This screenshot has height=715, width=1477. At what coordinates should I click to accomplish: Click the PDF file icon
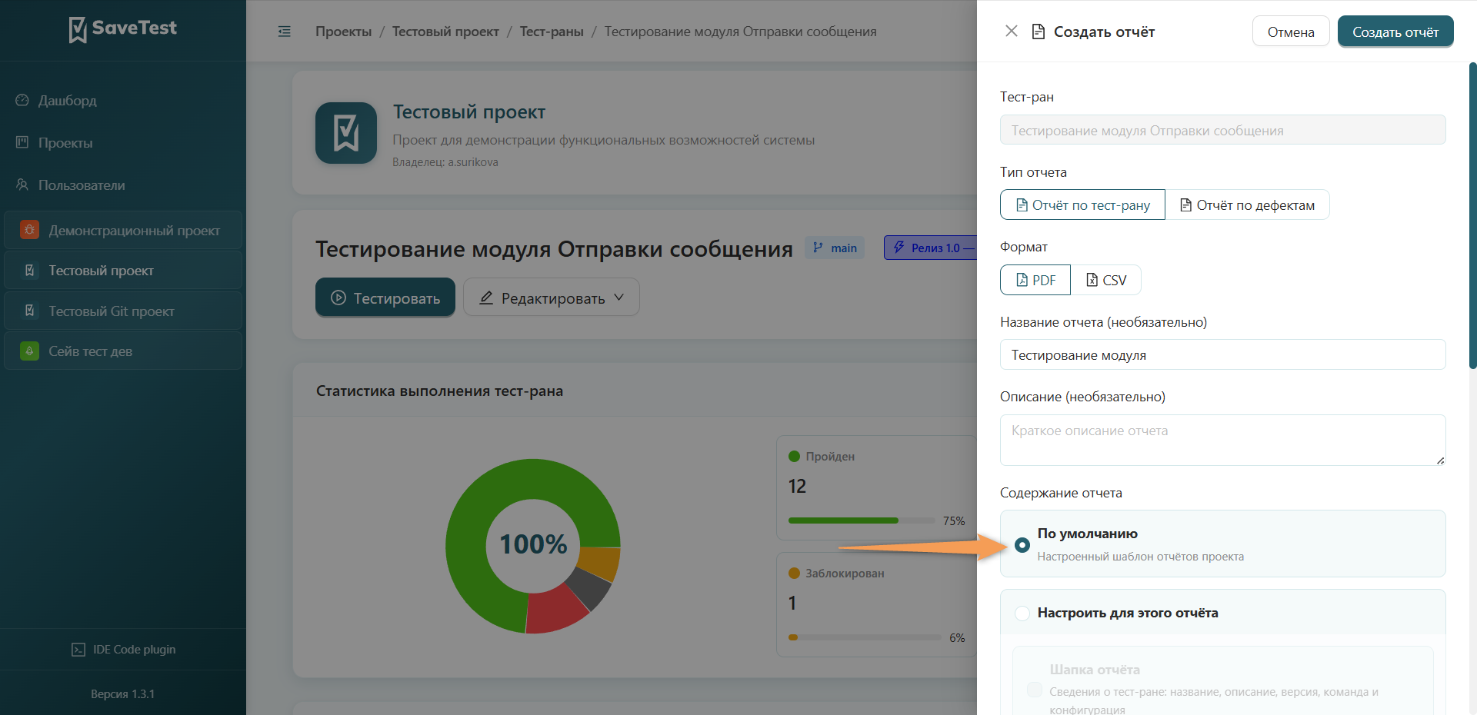coord(1022,280)
